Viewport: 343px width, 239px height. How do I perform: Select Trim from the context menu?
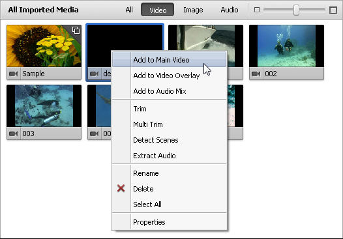[x=169, y=109]
